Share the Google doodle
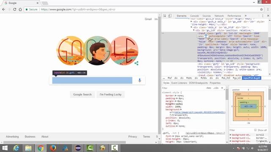Image resolution: width=271 pixels, height=152 pixels. [x=136, y=63]
